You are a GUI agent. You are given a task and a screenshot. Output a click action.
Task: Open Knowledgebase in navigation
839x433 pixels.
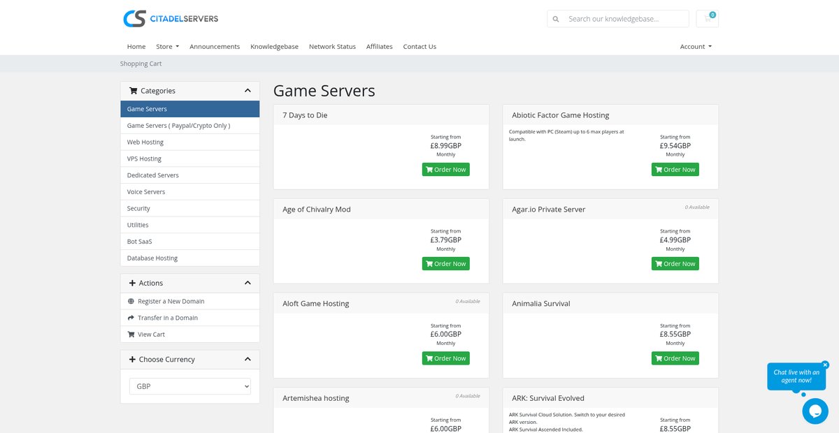click(274, 47)
